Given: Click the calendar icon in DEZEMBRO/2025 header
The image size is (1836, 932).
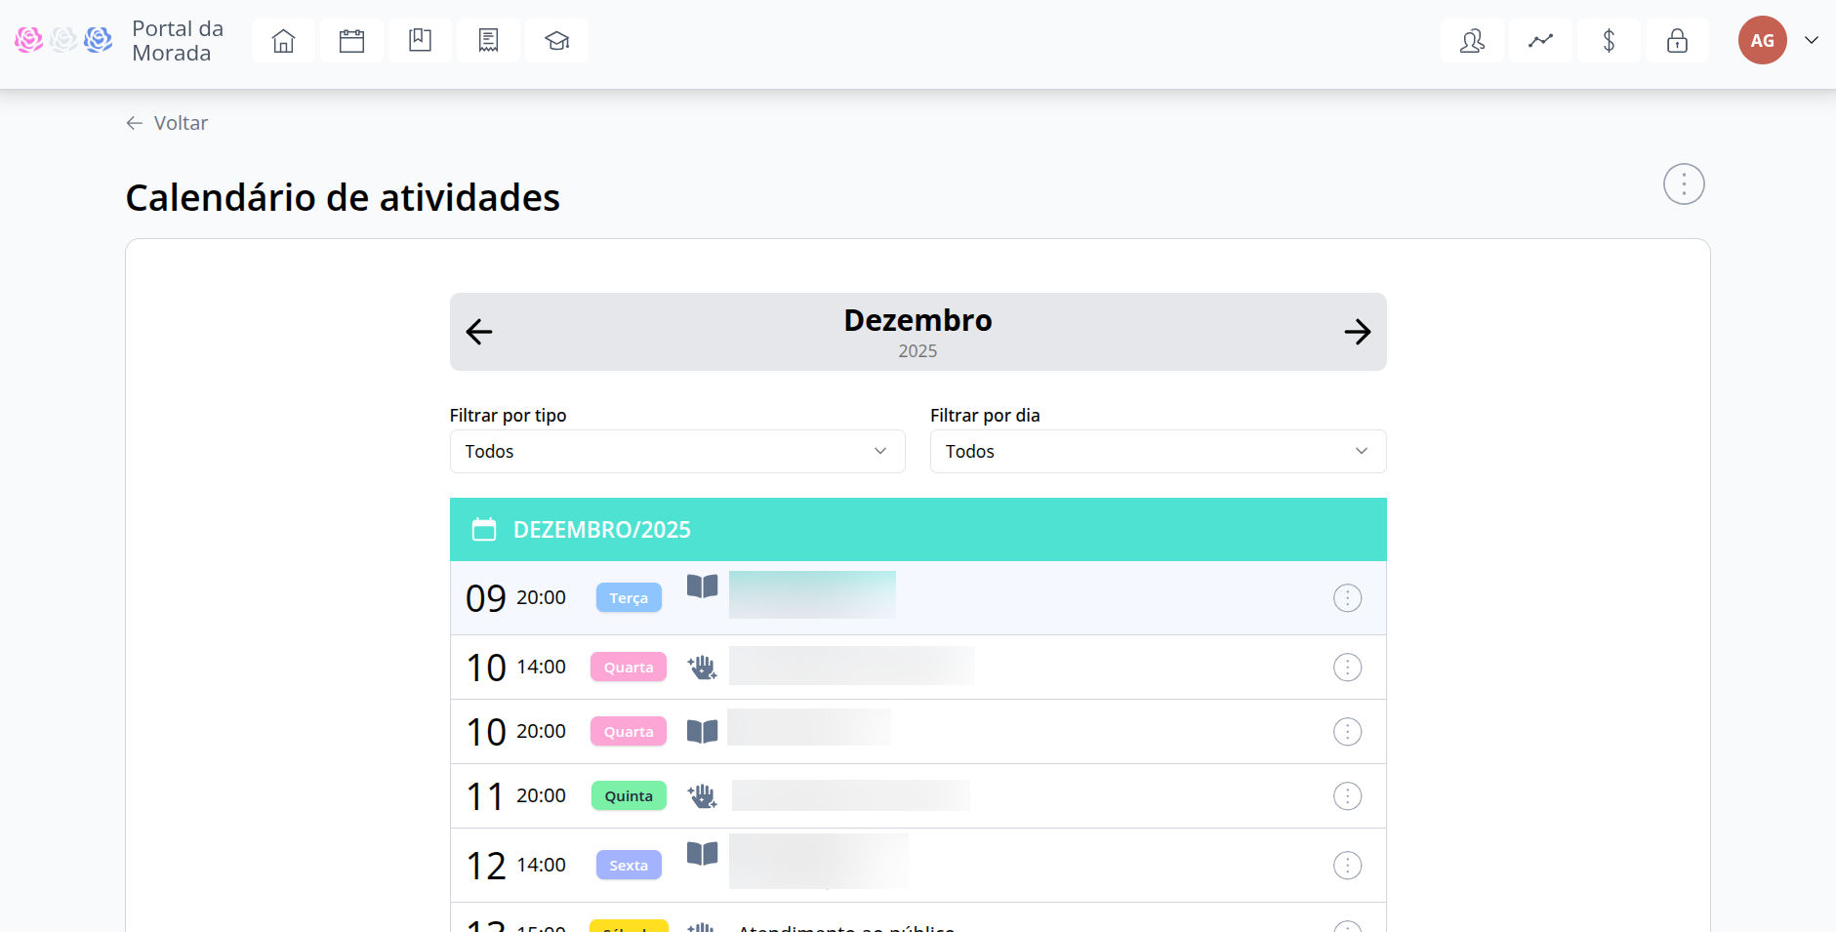Looking at the screenshot, I should [484, 529].
